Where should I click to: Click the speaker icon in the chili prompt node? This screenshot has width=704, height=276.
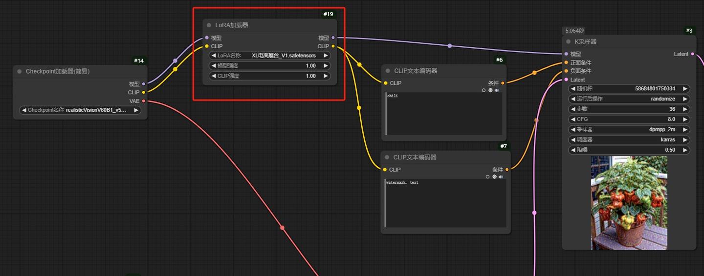pos(497,90)
